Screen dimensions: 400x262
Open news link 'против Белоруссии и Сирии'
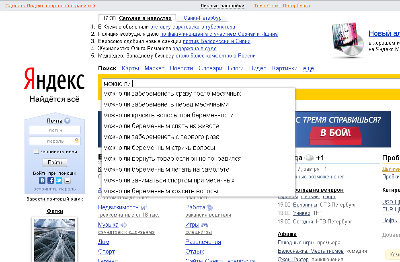217,41
